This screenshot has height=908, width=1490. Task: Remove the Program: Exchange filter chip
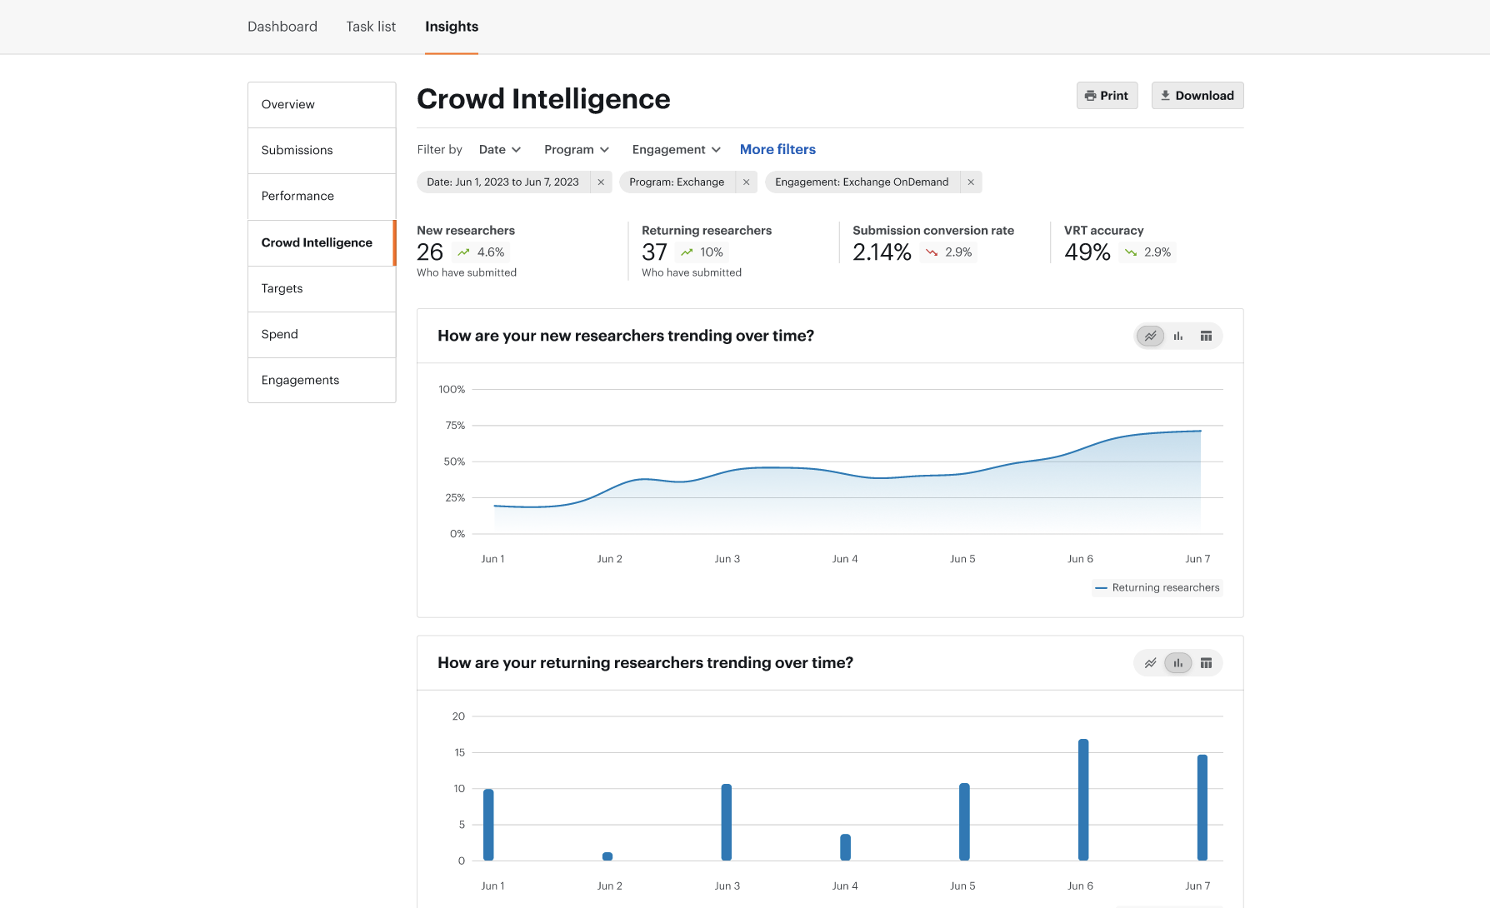(746, 182)
